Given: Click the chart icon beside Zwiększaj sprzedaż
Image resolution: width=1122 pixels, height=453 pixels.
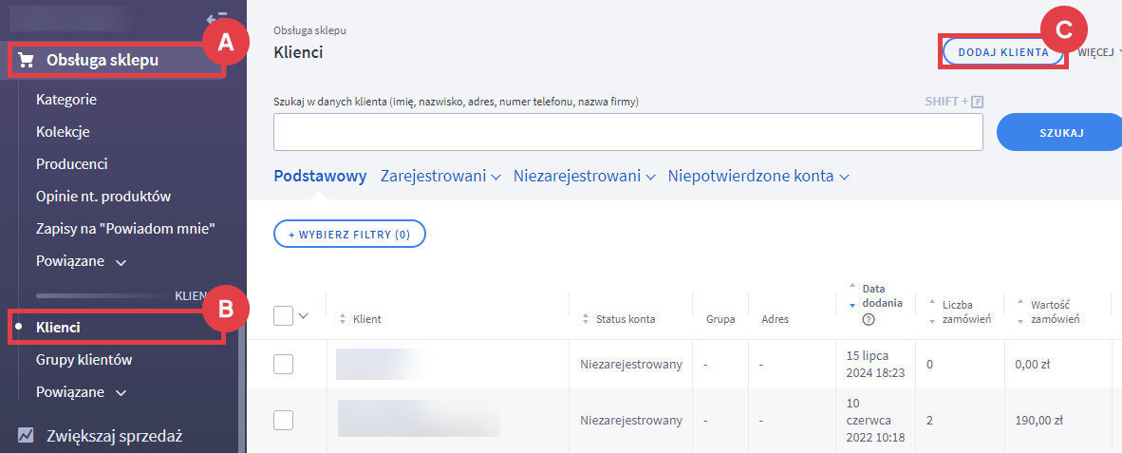Looking at the screenshot, I should (27, 436).
